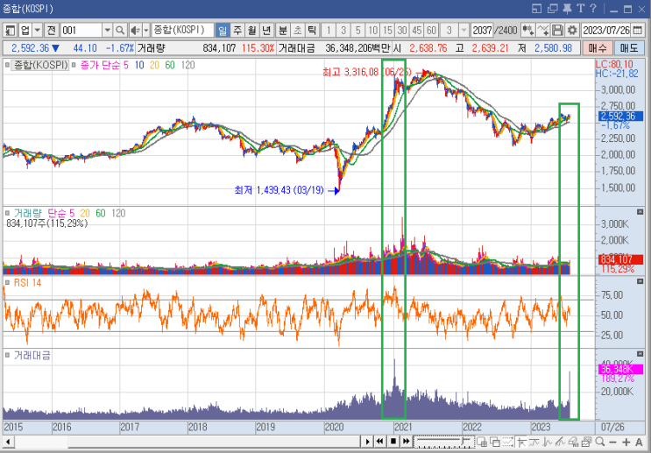Select the 분 minute period toggle
This screenshot has width=651, height=453.
283,31
